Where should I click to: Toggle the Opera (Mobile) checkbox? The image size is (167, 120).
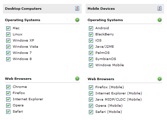(x=91, y=106)
